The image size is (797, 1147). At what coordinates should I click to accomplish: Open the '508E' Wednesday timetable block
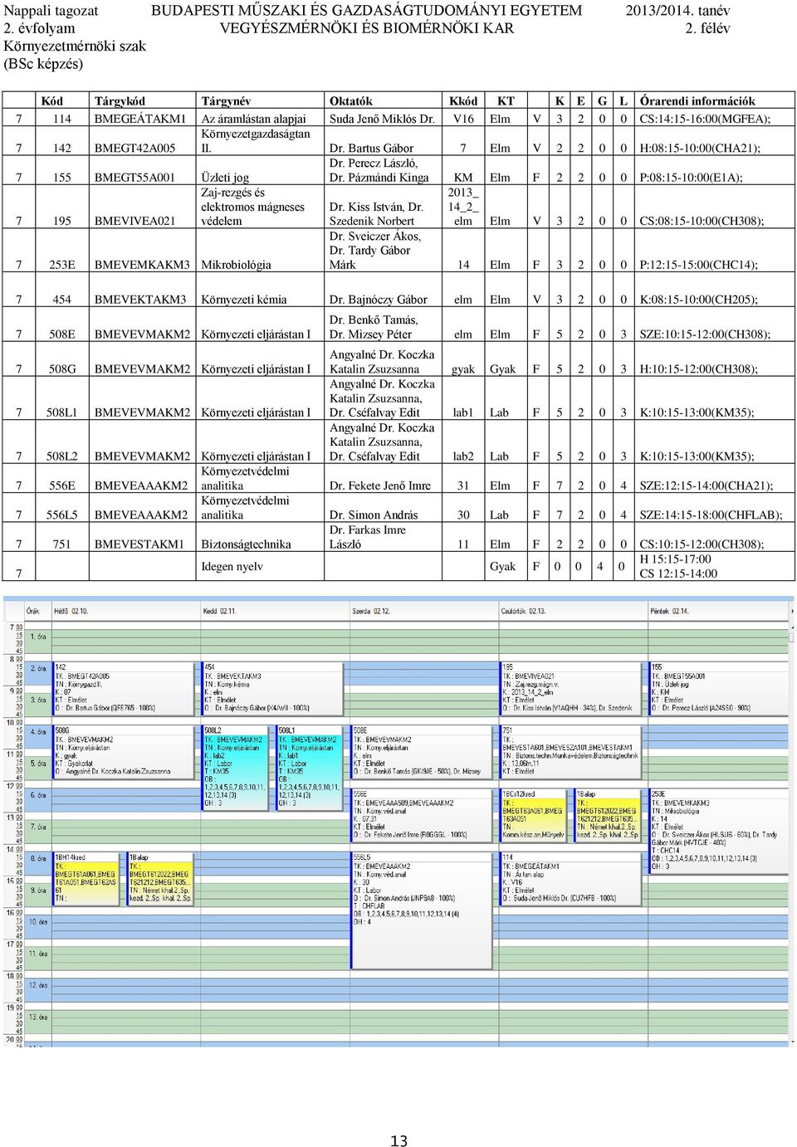tap(419, 752)
